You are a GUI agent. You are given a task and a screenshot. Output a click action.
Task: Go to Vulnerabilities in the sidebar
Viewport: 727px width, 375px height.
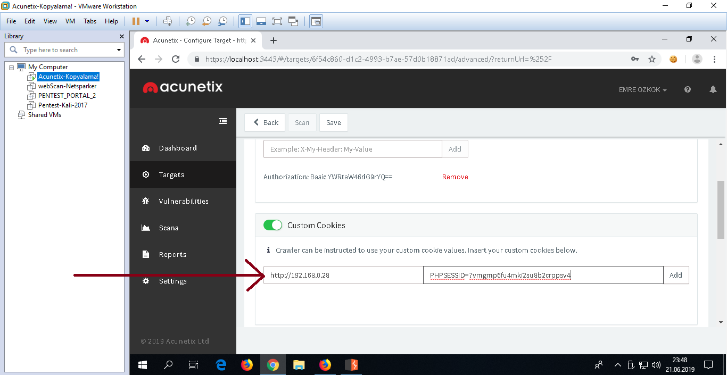(x=183, y=202)
